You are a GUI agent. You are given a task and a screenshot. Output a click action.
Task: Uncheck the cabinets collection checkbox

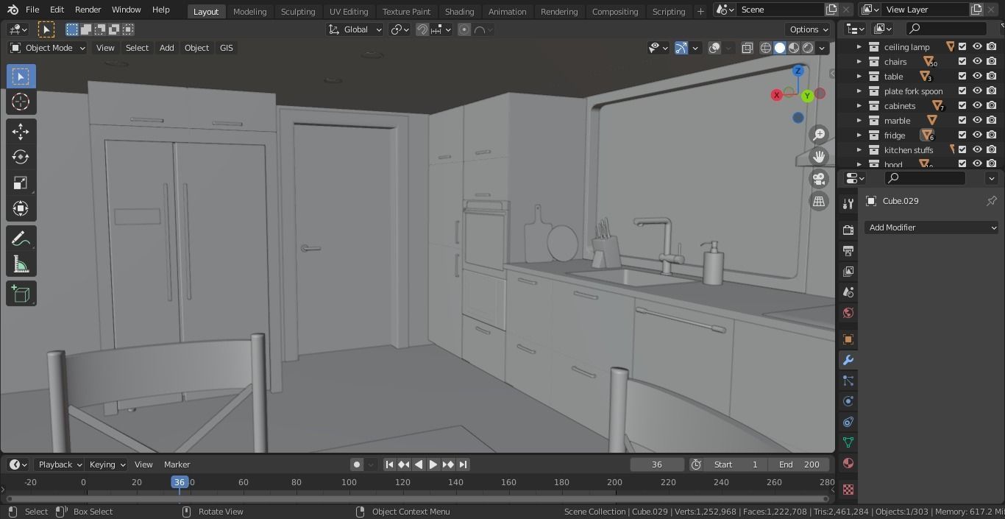pyautogui.click(x=962, y=105)
